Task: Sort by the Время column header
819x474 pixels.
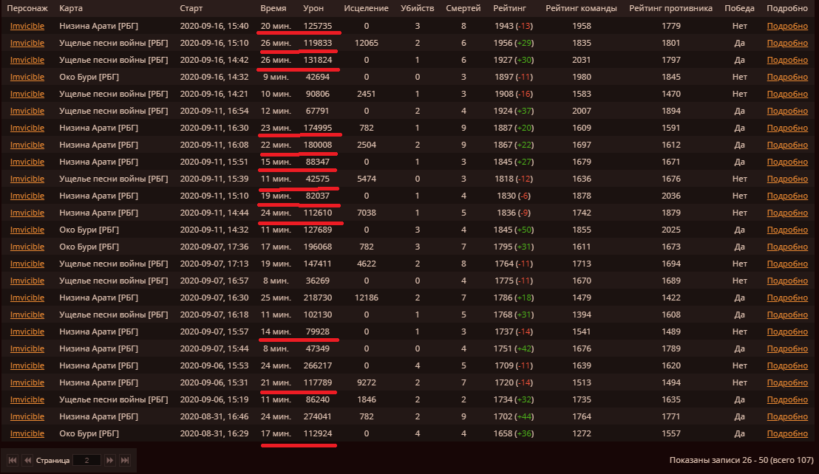Action: click(x=273, y=8)
